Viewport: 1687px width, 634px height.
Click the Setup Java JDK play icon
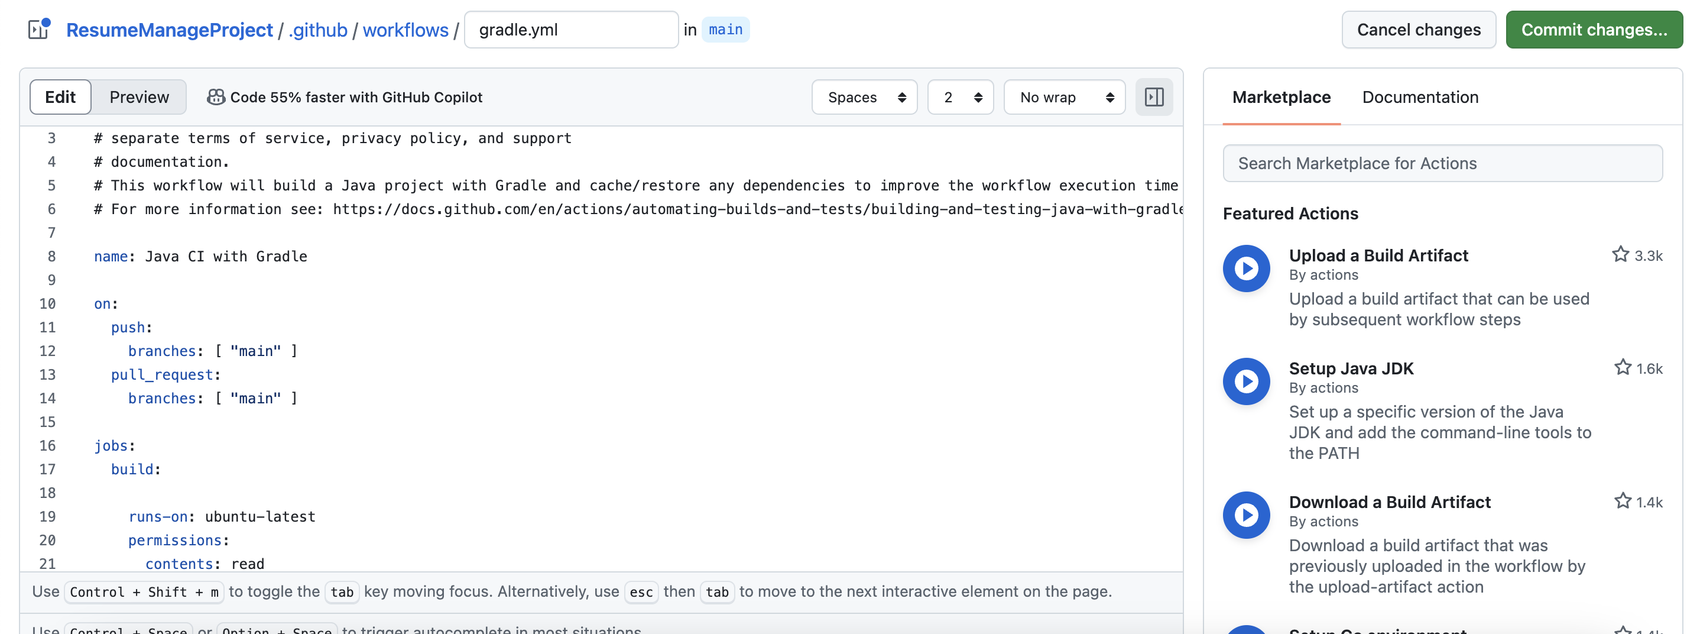pyautogui.click(x=1245, y=381)
